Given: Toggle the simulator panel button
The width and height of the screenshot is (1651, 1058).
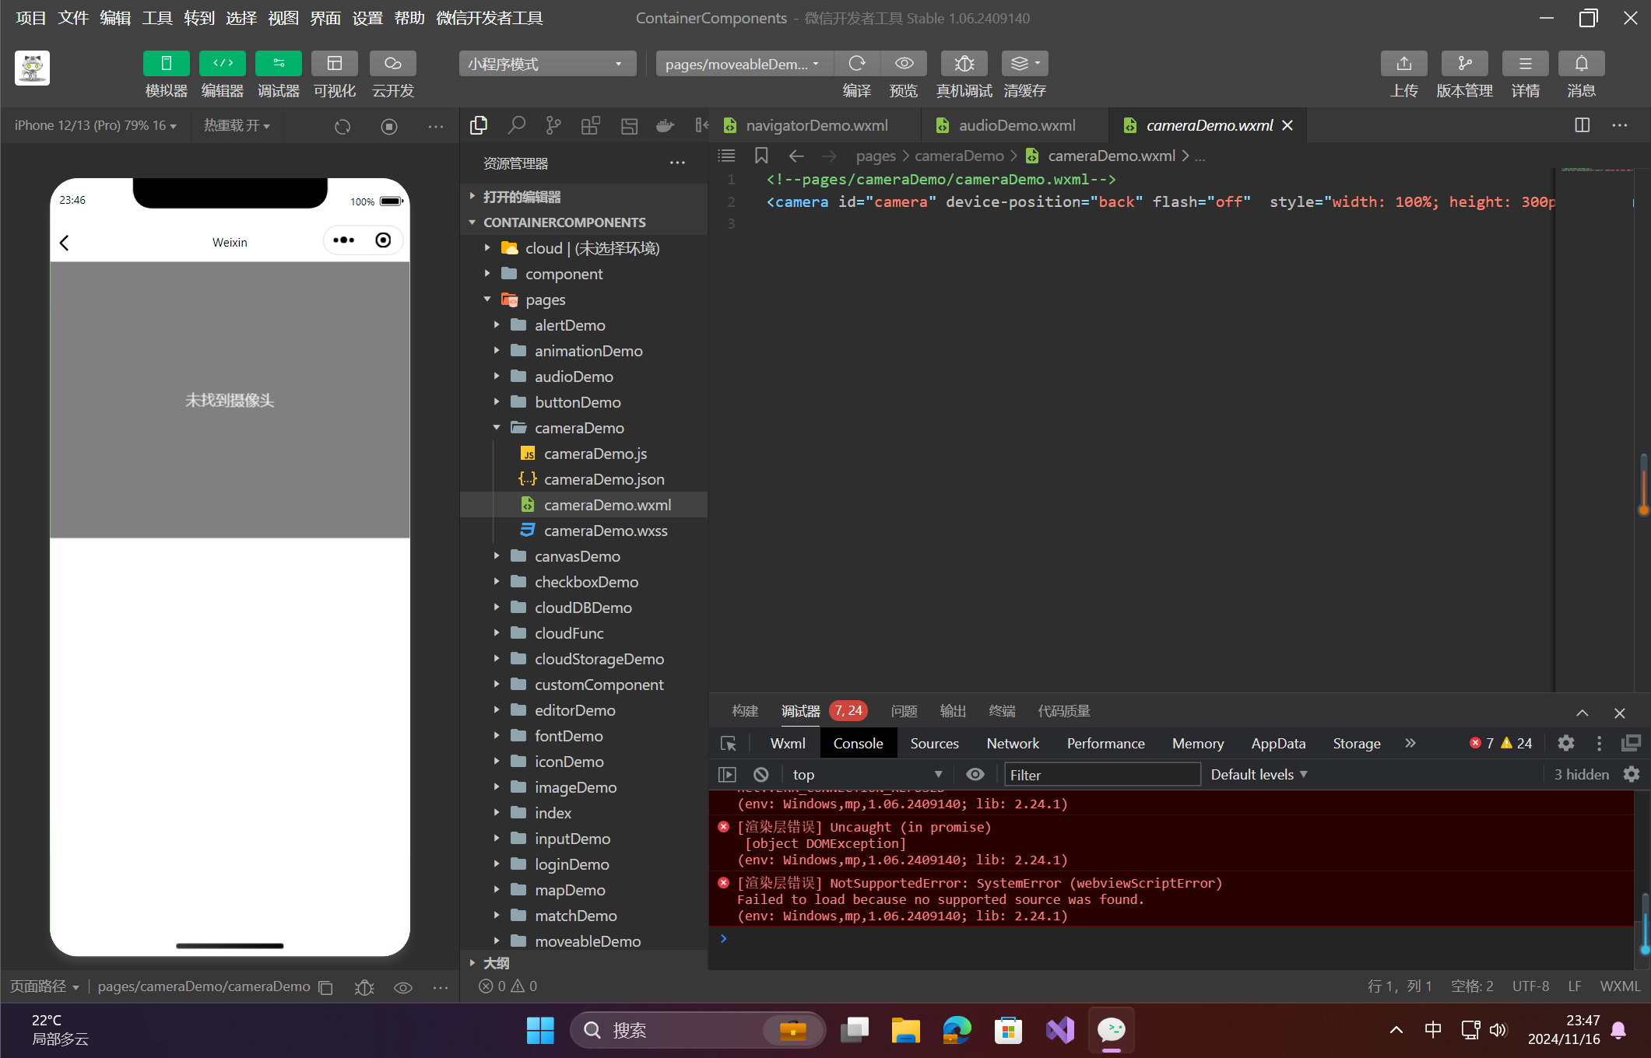Looking at the screenshot, I should click(x=166, y=64).
